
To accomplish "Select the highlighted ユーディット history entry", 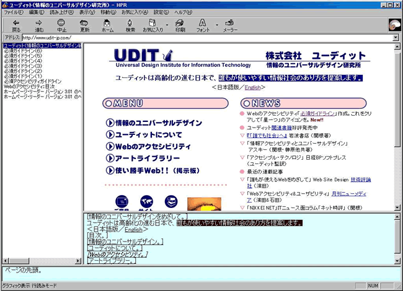I will [x=42, y=46].
